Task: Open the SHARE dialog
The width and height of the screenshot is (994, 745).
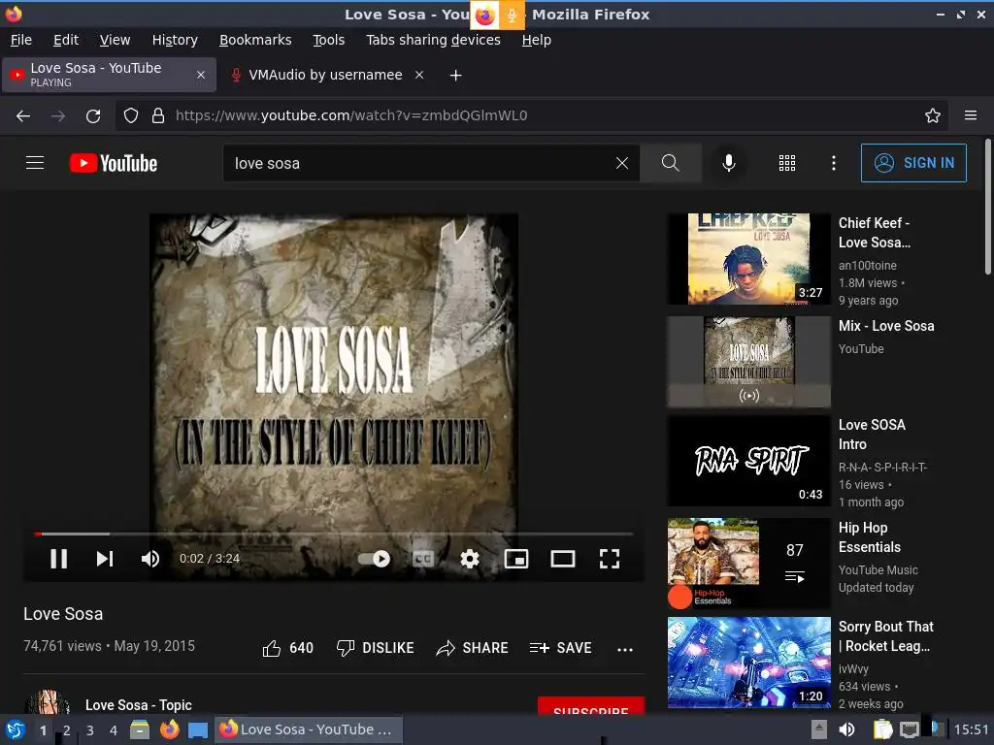Action: [x=473, y=648]
